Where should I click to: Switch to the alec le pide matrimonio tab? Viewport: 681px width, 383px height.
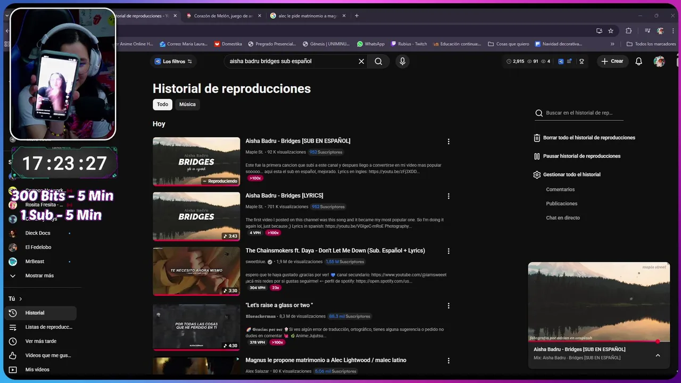tap(307, 16)
